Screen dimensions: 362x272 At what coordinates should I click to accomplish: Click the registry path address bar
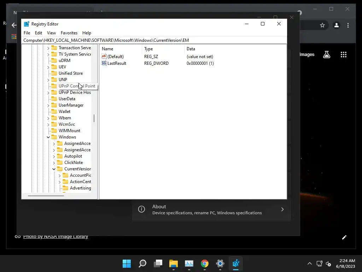point(155,40)
